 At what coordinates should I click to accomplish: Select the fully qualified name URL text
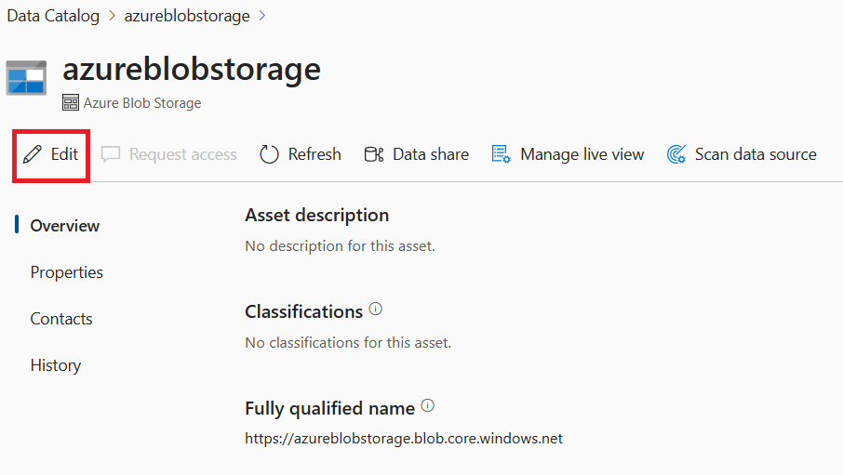click(404, 438)
